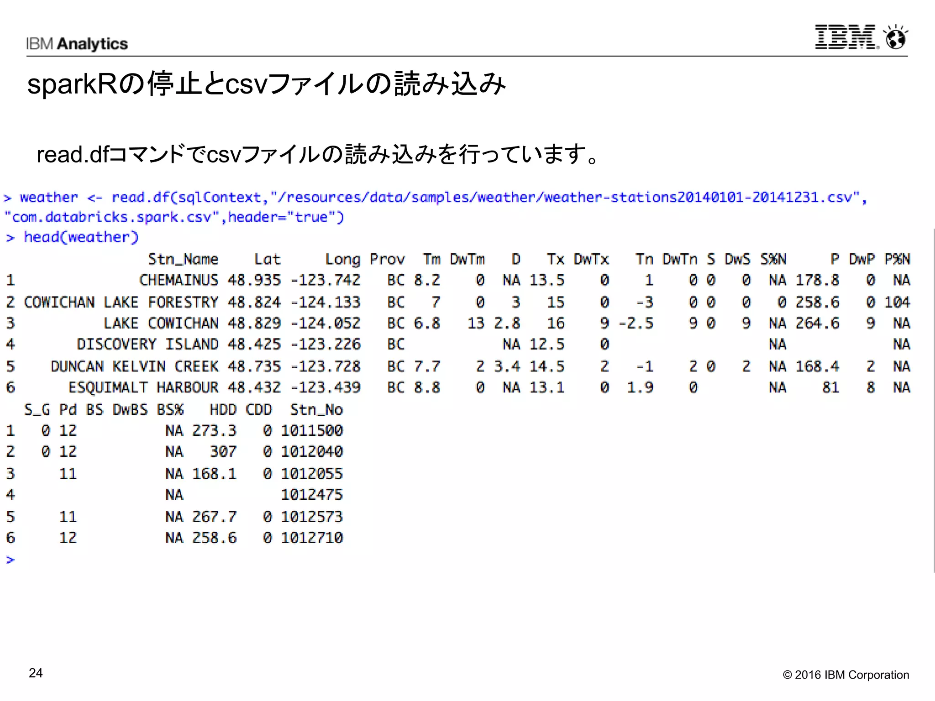Click the 'DwP' column header
The height and width of the screenshot is (701, 935).
861,259
